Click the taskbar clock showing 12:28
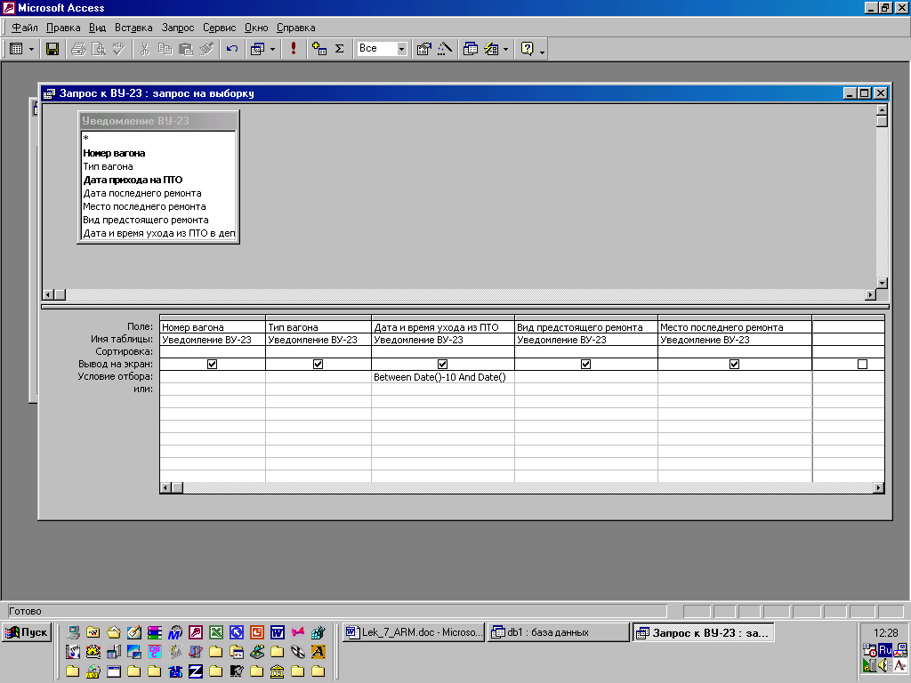911x683 pixels. (885, 632)
